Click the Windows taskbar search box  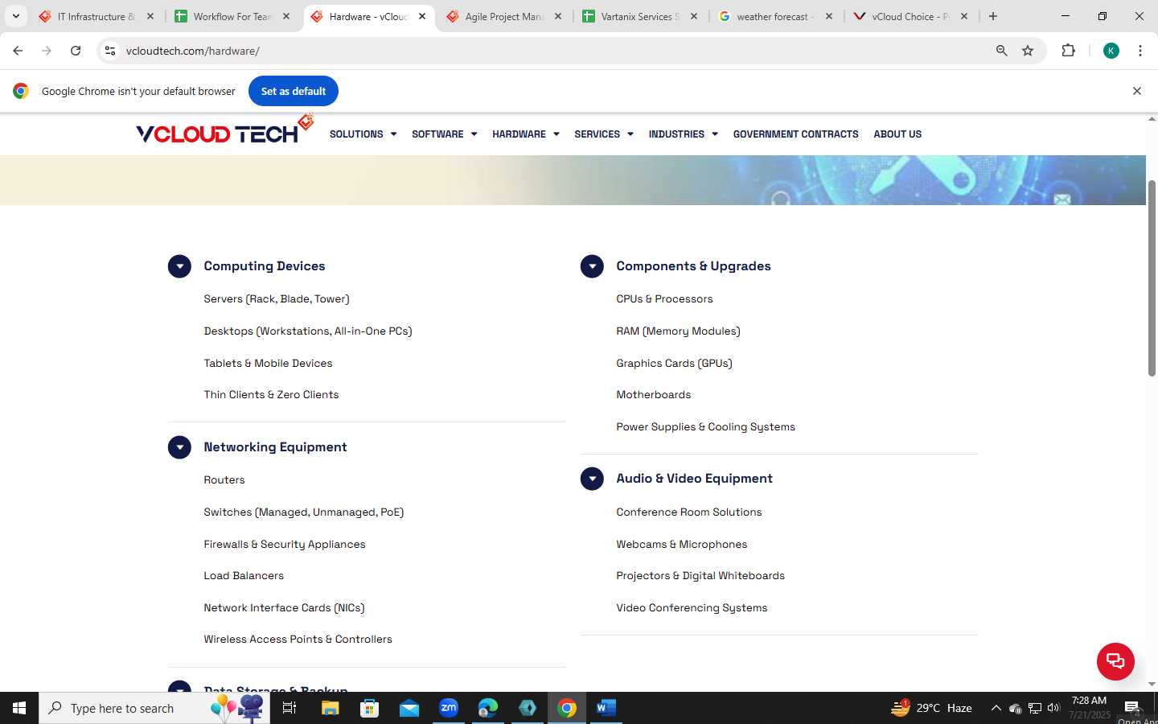pos(154,708)
